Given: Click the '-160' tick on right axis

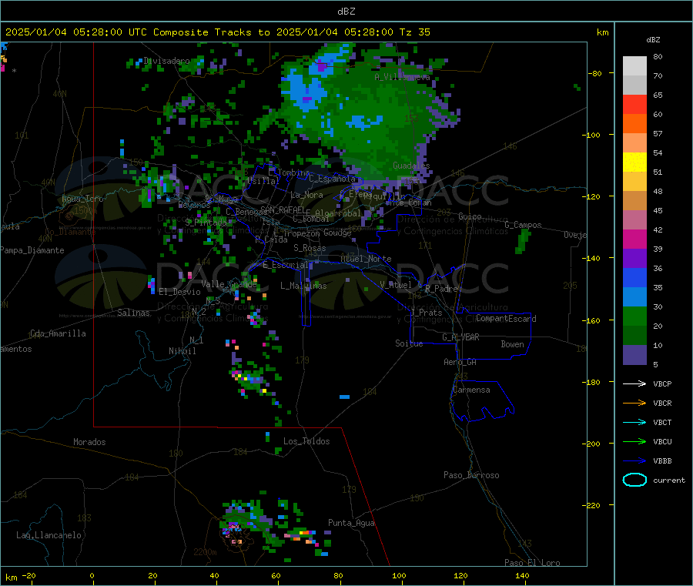Looking at the screenshot, I should tap(591, 320).
